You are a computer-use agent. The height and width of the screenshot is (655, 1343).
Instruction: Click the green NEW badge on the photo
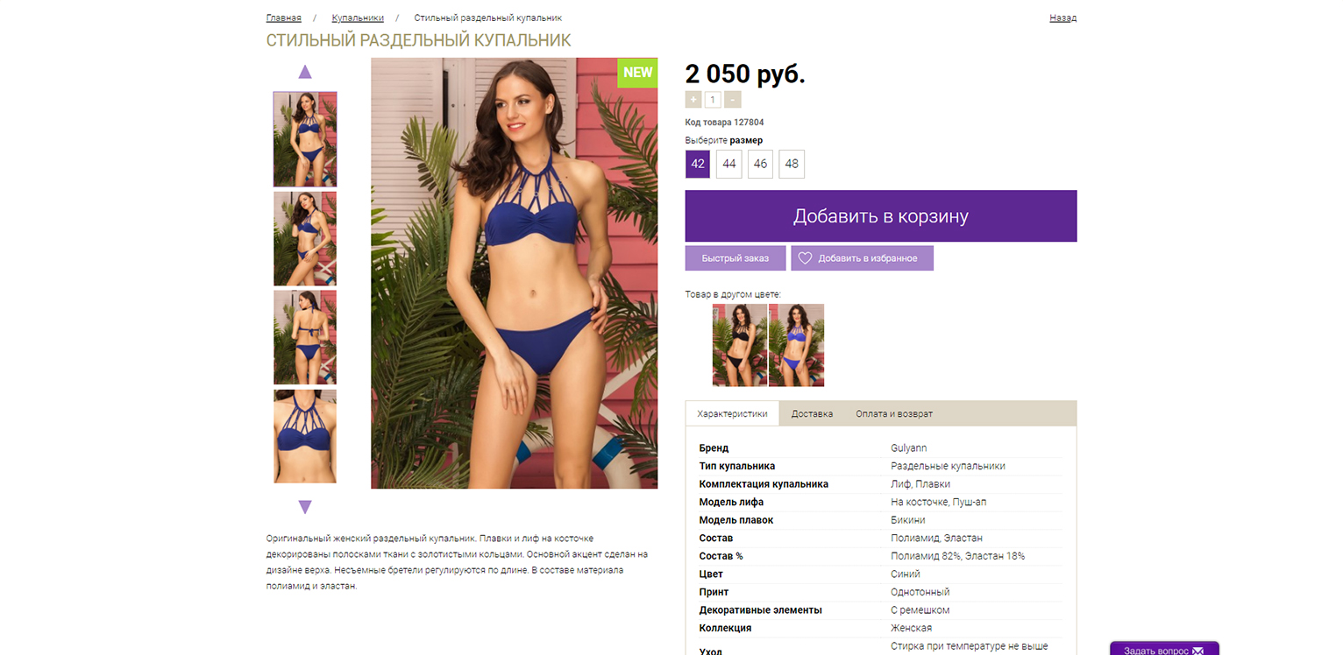637,73
